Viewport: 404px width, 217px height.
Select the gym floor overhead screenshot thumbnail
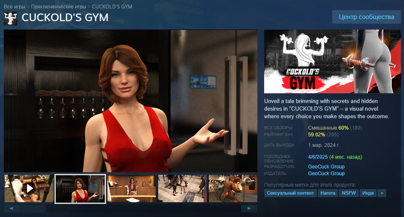[x=183, y=188]
